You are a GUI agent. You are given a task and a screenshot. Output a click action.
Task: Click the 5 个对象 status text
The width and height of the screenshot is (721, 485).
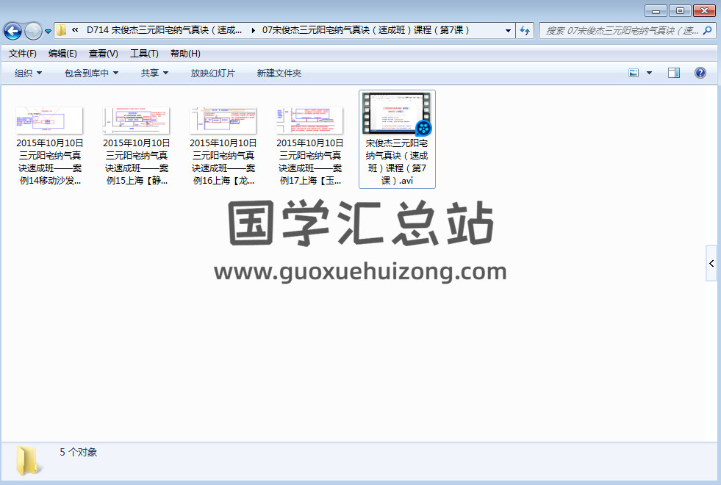pyautogui.click(x=79, y=453)
